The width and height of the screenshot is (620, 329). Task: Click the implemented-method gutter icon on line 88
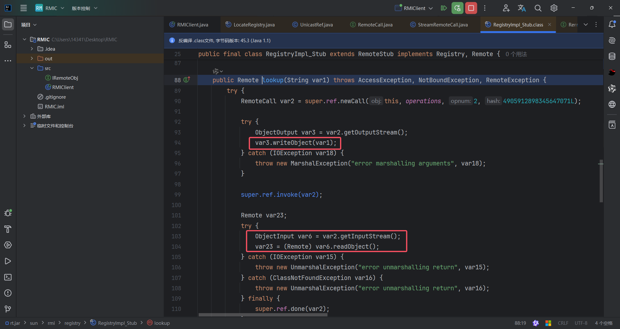(x=187, y=80)
